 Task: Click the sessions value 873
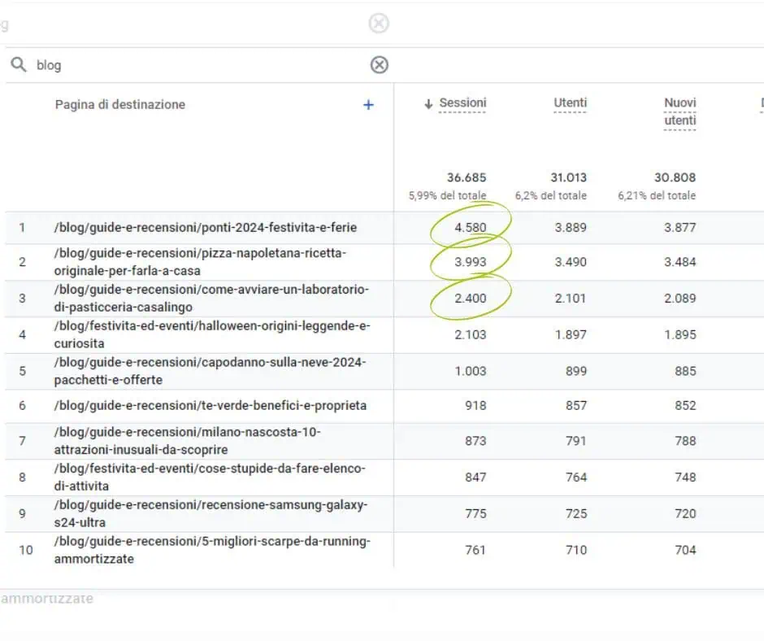pos(475,441)
